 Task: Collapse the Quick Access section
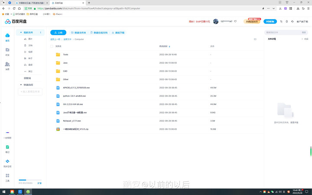[x=21, y=85]
